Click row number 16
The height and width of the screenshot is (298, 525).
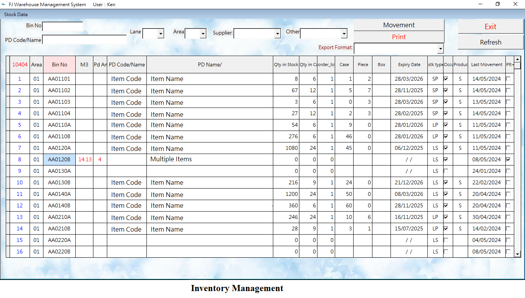tap(20, 252)
